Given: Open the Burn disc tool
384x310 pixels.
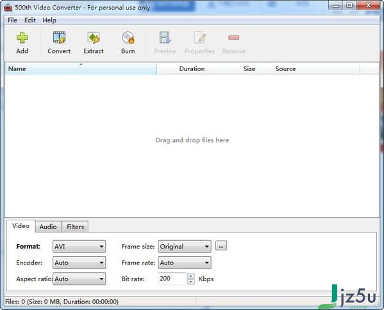Looking at the screenshot, I should 128,38.
